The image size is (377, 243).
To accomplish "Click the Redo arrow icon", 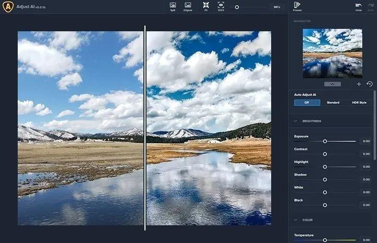I will click(x=371, y=6).
